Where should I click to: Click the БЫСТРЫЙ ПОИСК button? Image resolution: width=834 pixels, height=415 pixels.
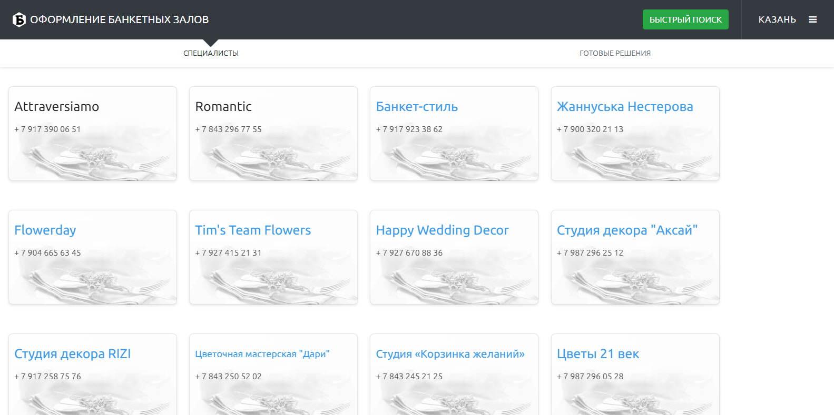pyautogui.click(x=685, y=19)
